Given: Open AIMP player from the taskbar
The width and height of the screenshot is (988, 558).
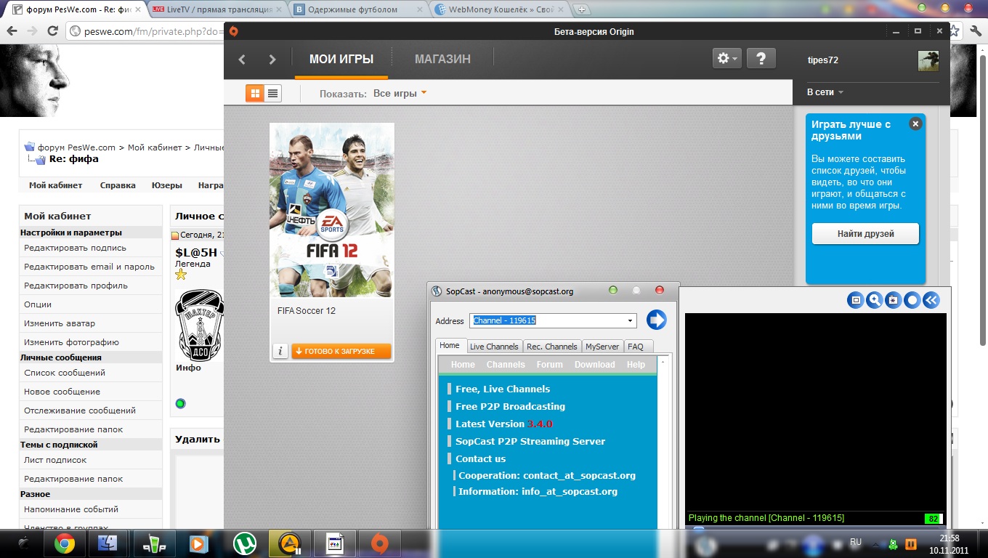Looking at the screenshot, I should [290, 543].
